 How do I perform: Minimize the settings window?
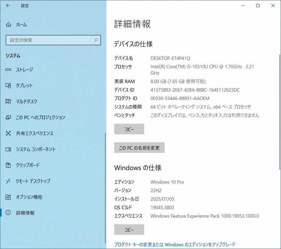click(x=243, y=6)
